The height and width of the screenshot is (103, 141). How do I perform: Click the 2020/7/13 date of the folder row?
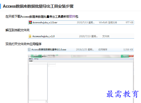click(88, 36)
